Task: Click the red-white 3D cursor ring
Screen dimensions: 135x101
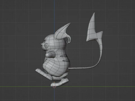Action: pos(54,87)
